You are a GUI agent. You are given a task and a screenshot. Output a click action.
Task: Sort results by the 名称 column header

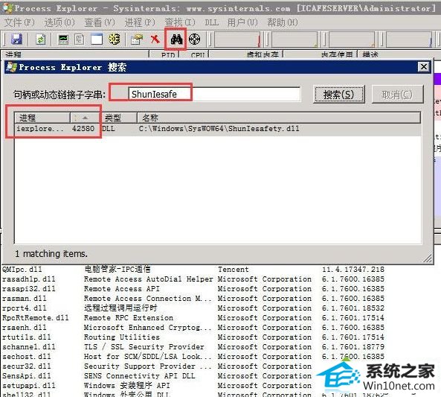pos(279,118)
